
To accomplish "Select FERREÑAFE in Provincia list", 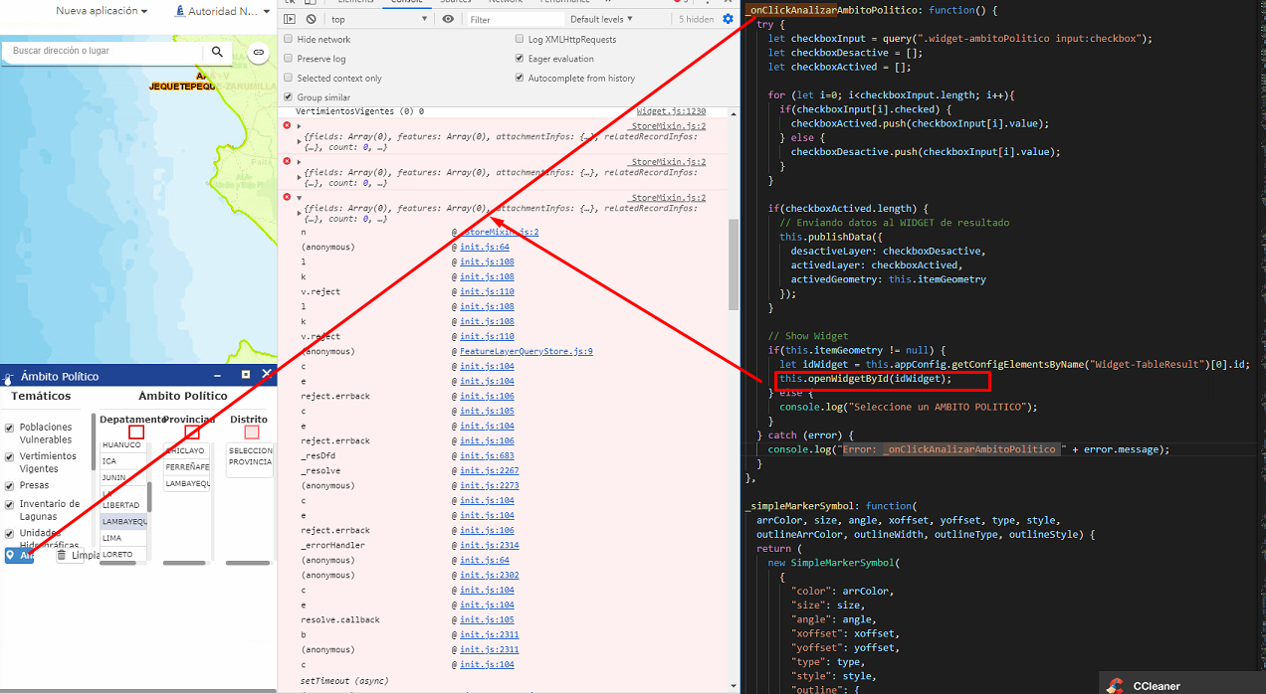I will pyautogui.click(x=187, y=466).
